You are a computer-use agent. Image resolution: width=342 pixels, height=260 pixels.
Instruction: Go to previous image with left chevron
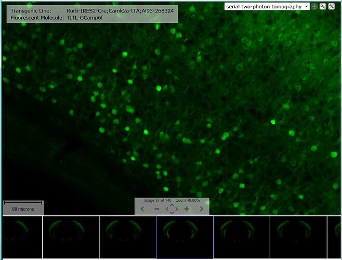tap(142, 209)
